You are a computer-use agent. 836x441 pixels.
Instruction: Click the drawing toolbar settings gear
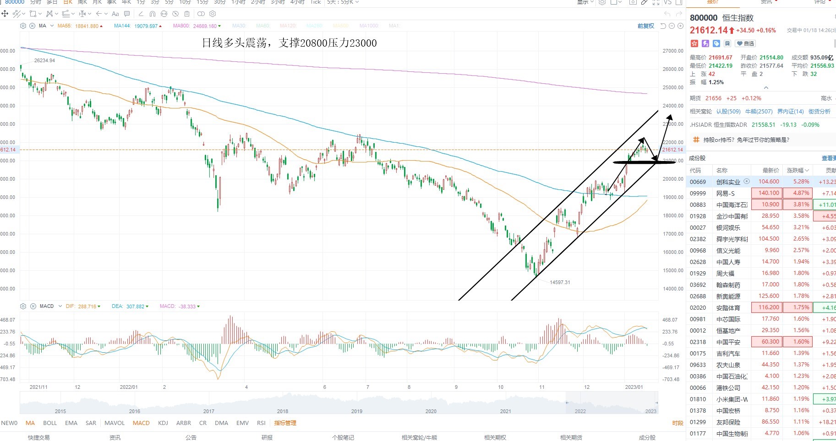point(213,14)
